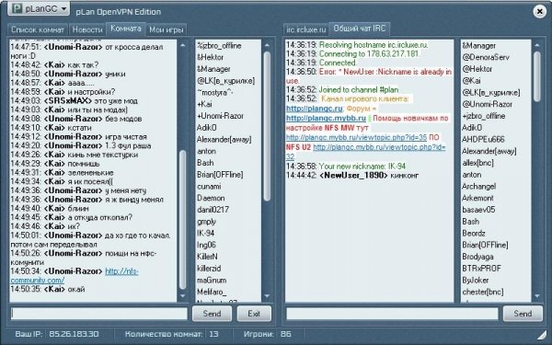Image resolution: width=552 pixels, height=345 pixels.
Task: Select allex[bnc] in IRC user list
Action: [x=477, y=163]
